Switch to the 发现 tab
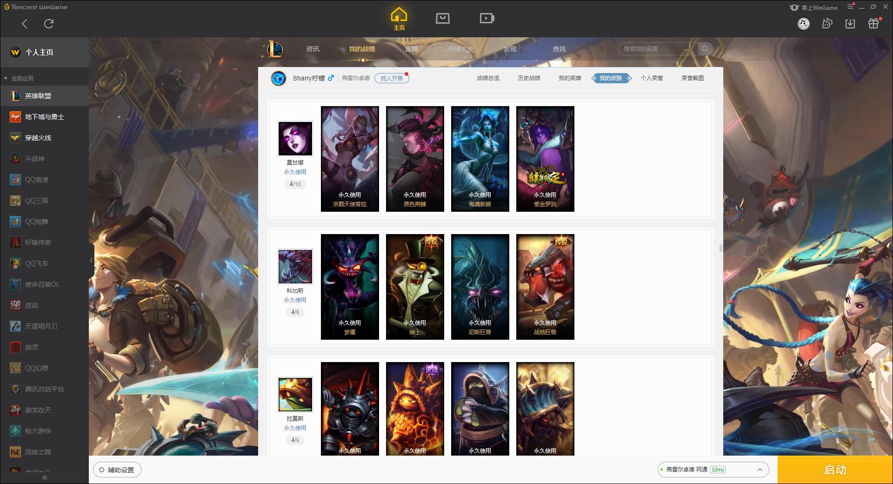The height and width of the screenshot is (484, 893). coord(510,49)
